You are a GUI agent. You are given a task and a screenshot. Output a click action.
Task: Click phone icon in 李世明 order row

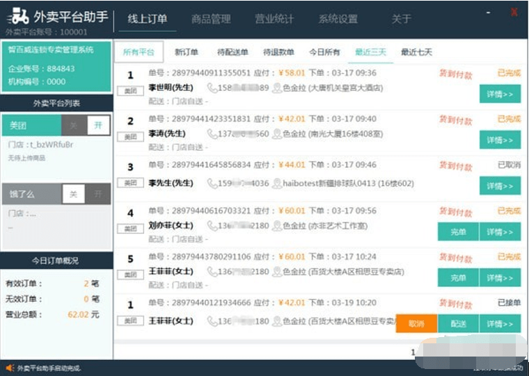coord(212,88)
